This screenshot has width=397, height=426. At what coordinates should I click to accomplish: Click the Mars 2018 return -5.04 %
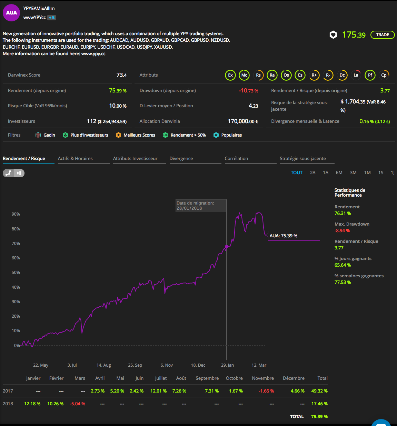(x=78, y=404)
